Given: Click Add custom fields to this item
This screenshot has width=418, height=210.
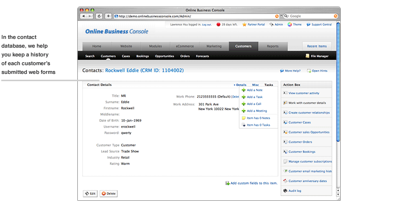Looking at the screenshot, I should pos(254,183).
